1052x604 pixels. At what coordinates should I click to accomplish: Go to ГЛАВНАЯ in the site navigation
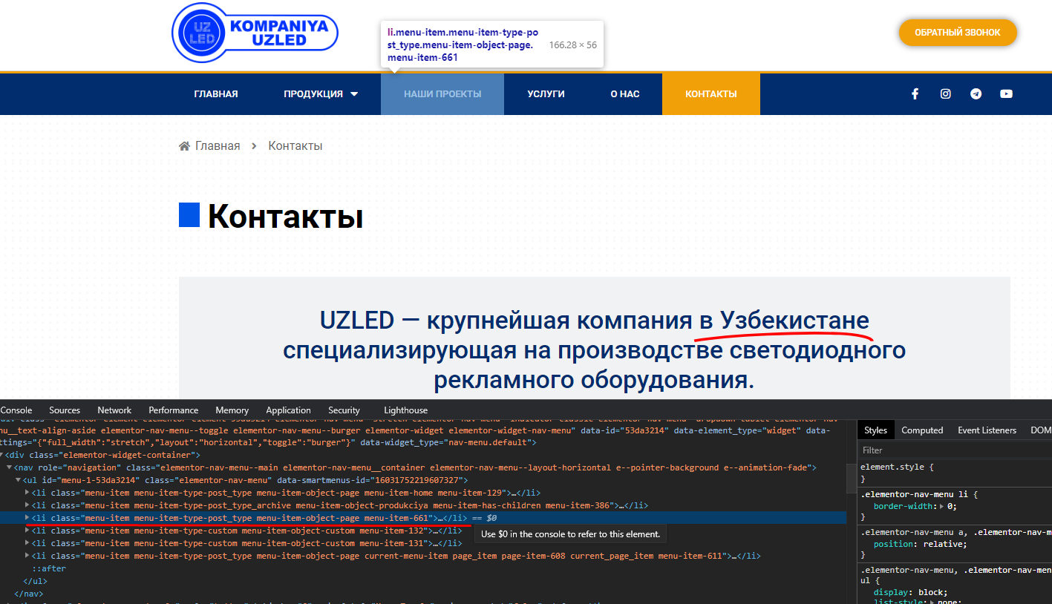216,94
